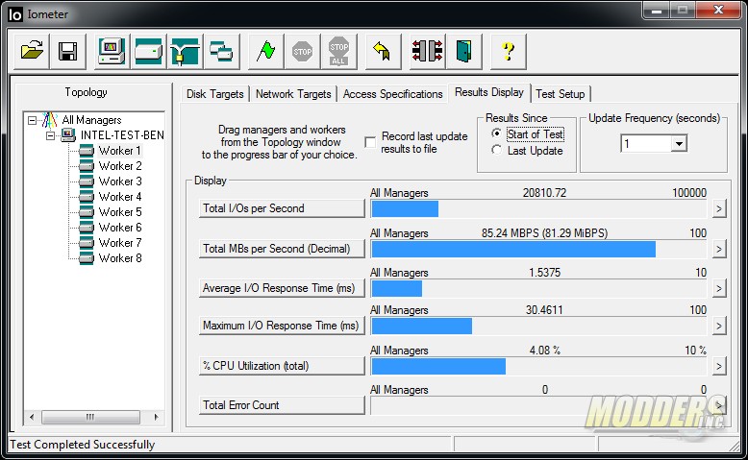Expand Total MBs per Second arrow button
The height and width of the screenshot is (460, 748).
point(719,249)
